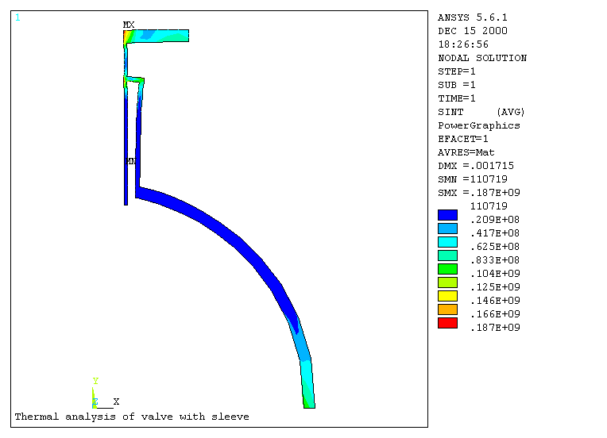Viewport: 607px width, 438px height.
Task: Click the top legend value '110719'
Action: 489,206
